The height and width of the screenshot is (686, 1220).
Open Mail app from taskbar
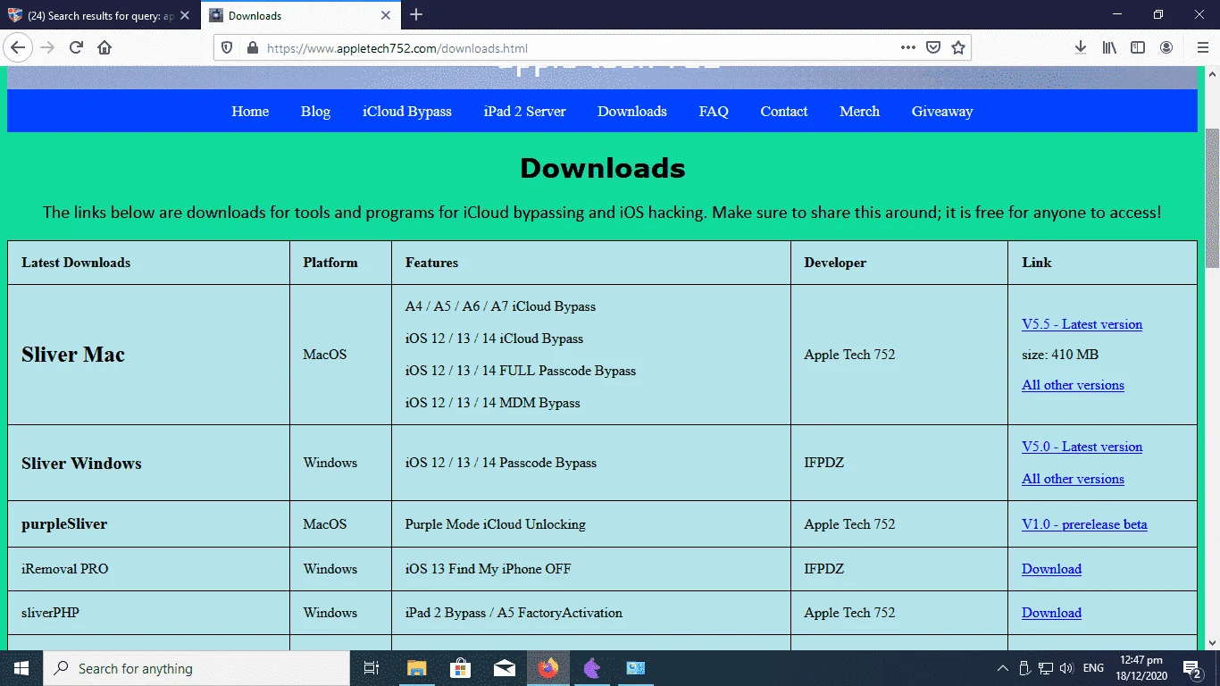pyautogui.click(x=504, y=668)
